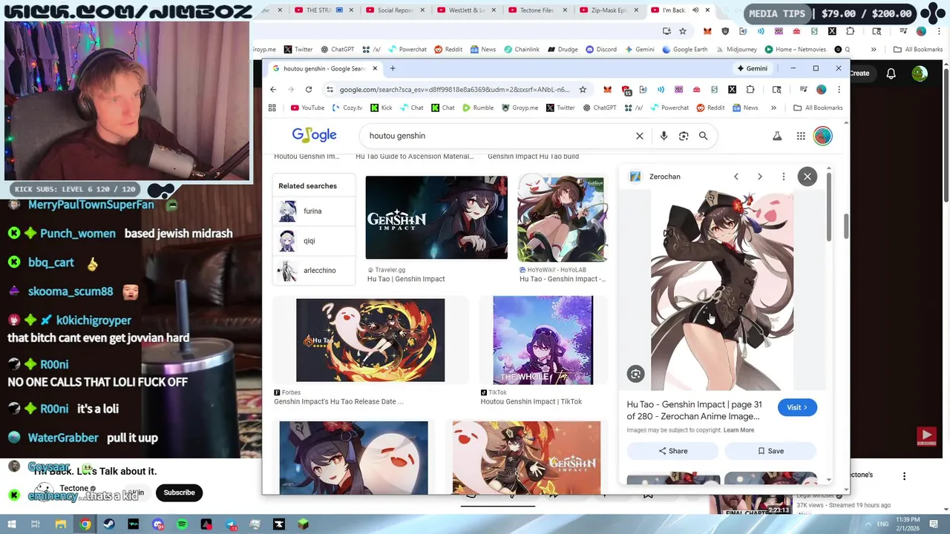
Task: Open video options three-dot menu in YouTube
Action: pyautogui.click(x=904, y=476)
